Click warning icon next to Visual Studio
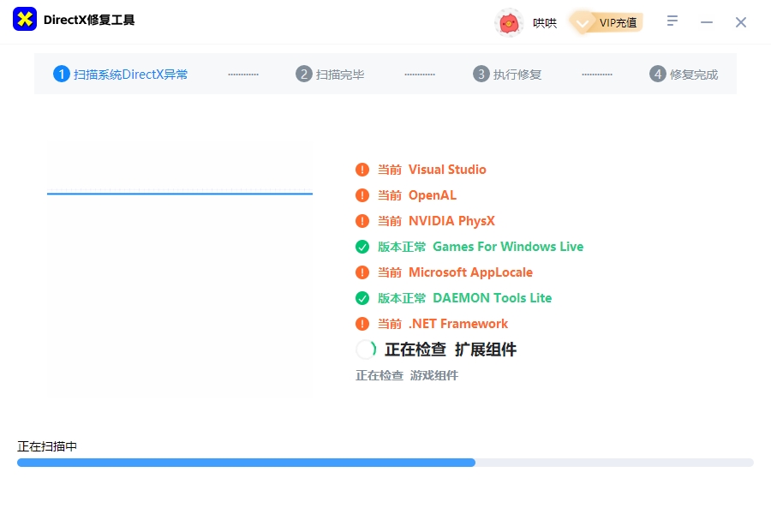771x514 pixels. [362, 170]
